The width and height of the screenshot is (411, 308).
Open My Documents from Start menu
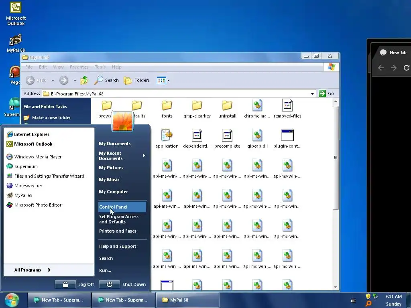click(x=115, y=144)
